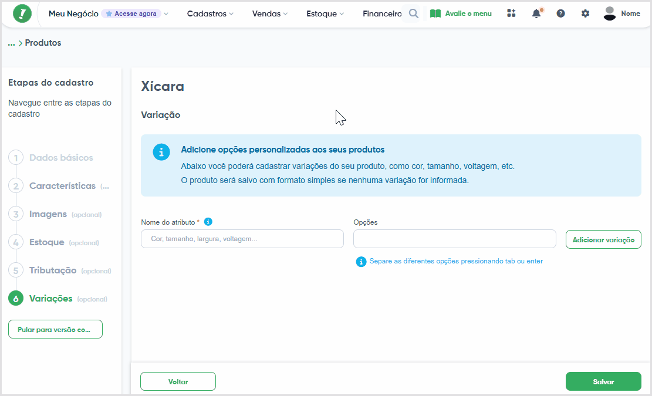Go to step 5 circle Tributação

click(16, 271)
